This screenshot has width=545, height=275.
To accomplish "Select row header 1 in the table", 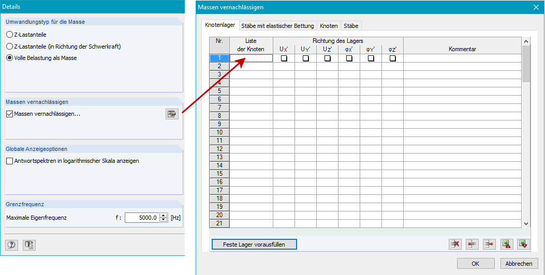I will pyautogui.click(x=219, y=58).
